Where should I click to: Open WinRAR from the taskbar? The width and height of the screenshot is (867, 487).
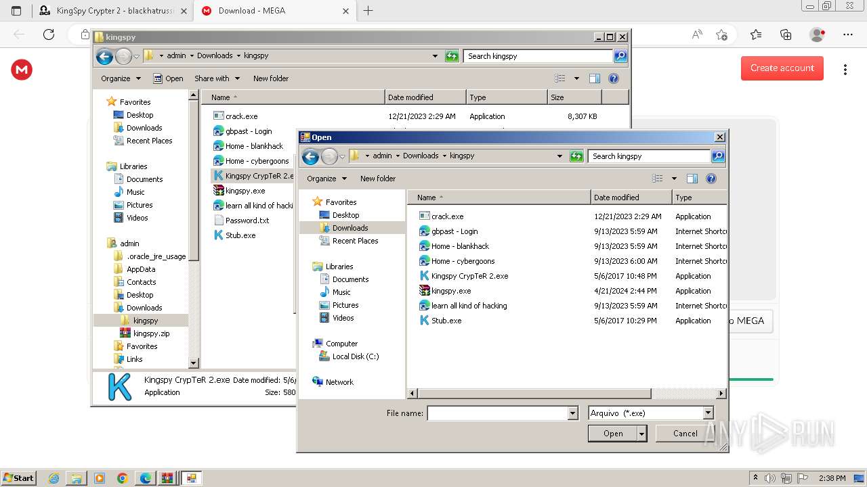pyautogui.click(x=167, y=478)
